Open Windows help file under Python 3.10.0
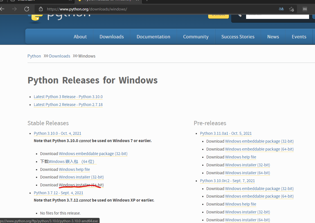315x223 pixels. click(x=74, y=169)
